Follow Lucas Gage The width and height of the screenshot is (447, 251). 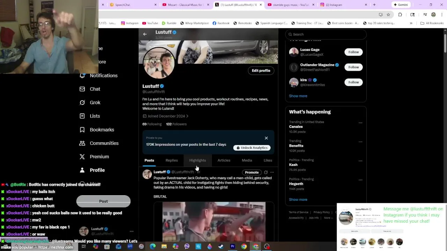click(353, 52)
